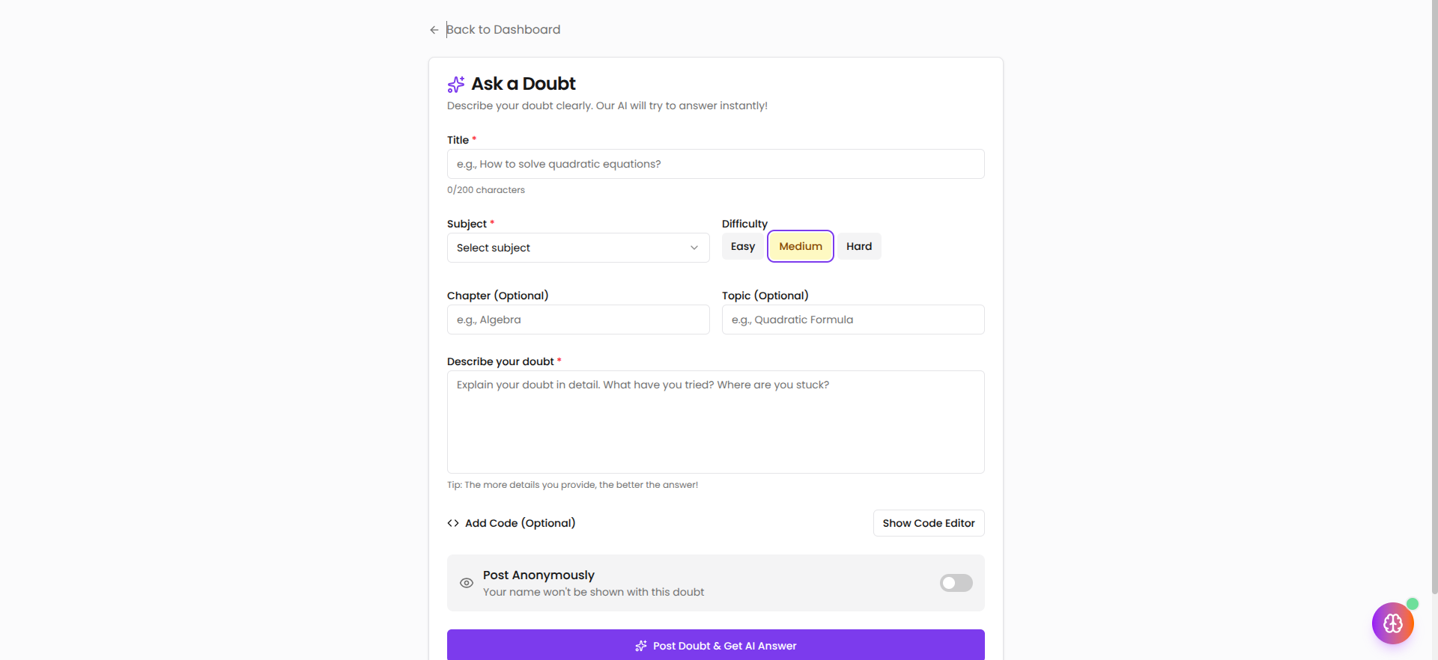Select Easy difficulty
This screenshot has width=1438, height=660.
[743, 246]
